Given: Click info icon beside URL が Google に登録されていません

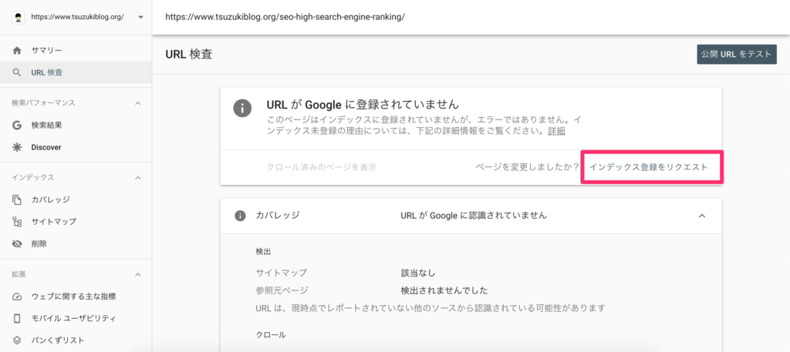Looking at the screenshot, I should (242, 108).
